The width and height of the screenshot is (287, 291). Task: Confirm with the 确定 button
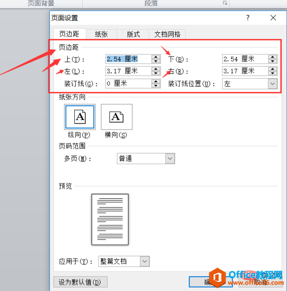[210, 282]
